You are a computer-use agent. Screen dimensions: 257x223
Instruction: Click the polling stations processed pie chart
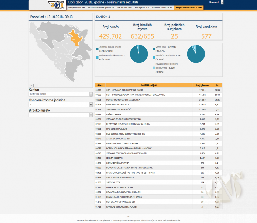(138, 55)
